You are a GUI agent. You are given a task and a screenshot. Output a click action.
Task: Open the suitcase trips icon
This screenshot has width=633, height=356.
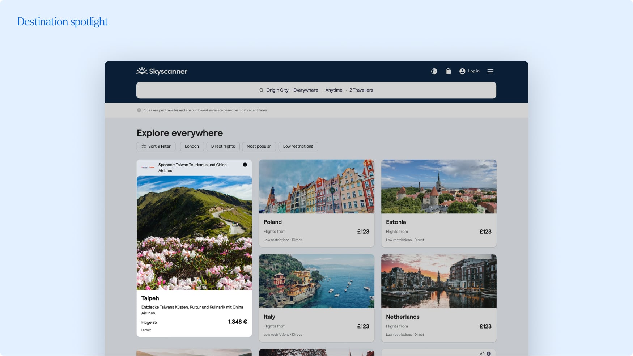(448, 71)
